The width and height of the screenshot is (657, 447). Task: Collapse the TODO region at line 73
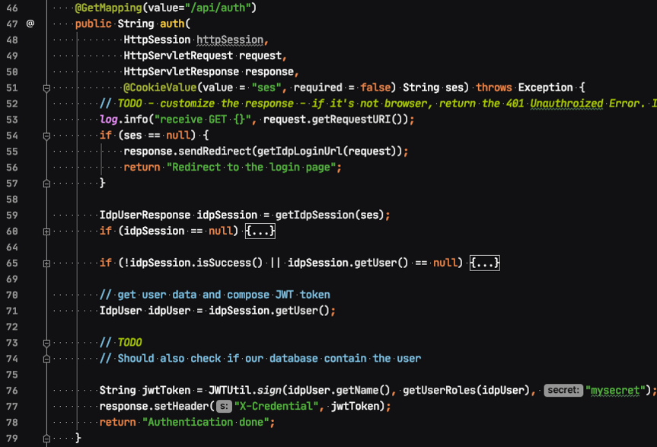click(x=46, y=342)
